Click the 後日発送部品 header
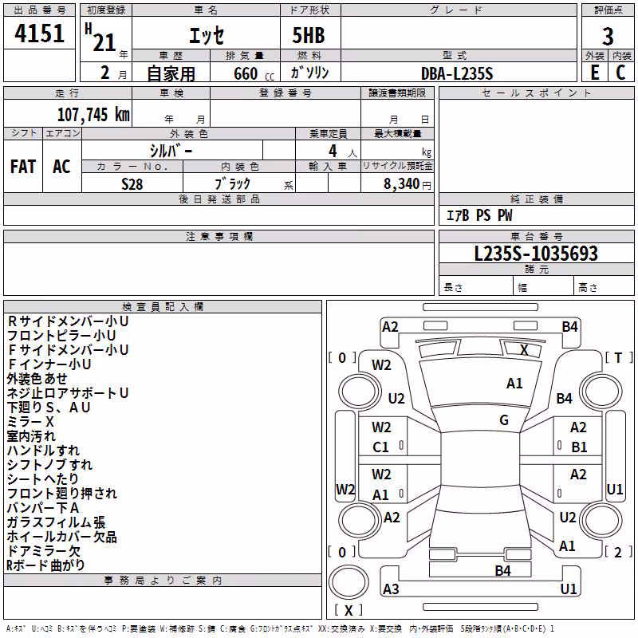 click(x=219, y=199)
